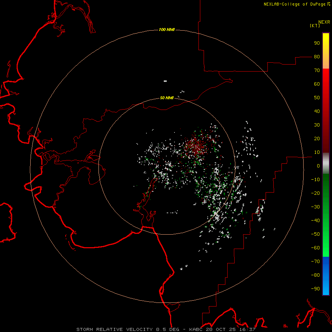Screen dimensions: 332x332
Task: Click the 50 NMI range ring label
Action: [x=167, y=98]
